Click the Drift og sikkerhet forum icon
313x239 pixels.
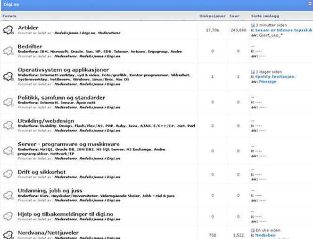click(x=8, y=174)
